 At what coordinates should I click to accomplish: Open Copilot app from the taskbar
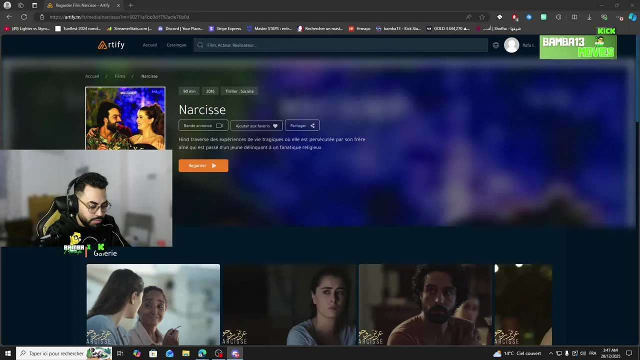coord(137,353)
